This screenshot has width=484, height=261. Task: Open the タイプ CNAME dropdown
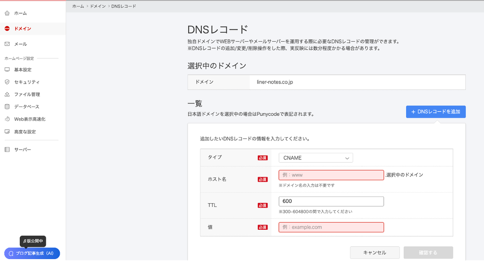coord(316,158)
